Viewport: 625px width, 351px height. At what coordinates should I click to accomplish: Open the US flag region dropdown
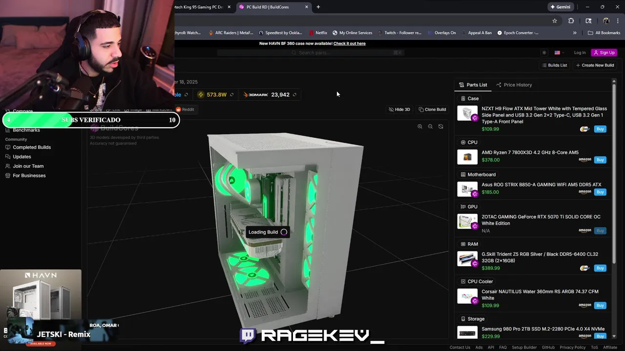[x=560, y=53]
